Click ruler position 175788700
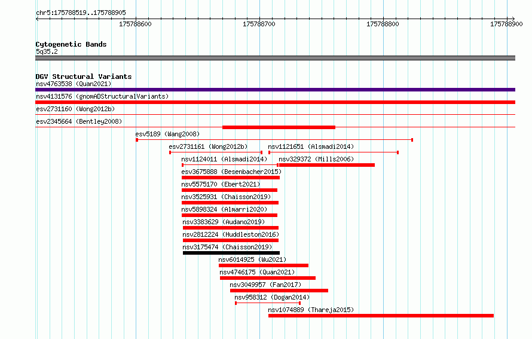Viewport: 532px width, 339px height. 259,24
